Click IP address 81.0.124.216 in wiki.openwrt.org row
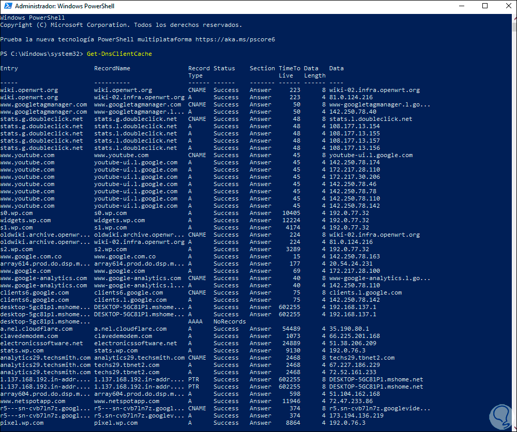517x432 pixels. [351, 97]
